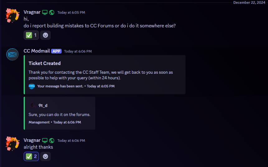Screen dimensions: 268x167
Task: Click the "Ticket Created" embed title
Action: tap(45, 63)
